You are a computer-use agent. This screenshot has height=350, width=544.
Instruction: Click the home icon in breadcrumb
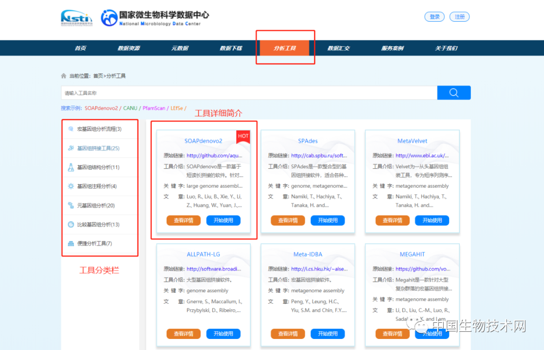(x=63, y=76)
